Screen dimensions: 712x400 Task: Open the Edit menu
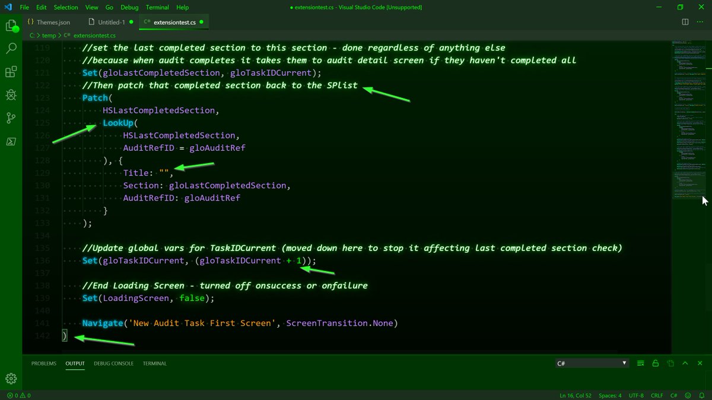pyautogui.click(x=42, y=7)
